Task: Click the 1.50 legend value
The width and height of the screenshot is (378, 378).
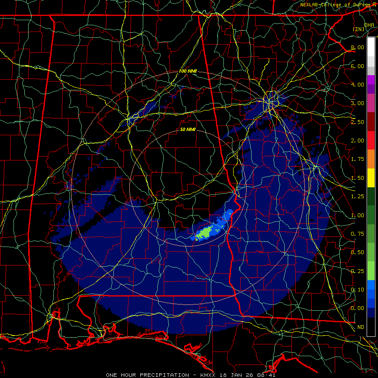Action: coord(357,178)
